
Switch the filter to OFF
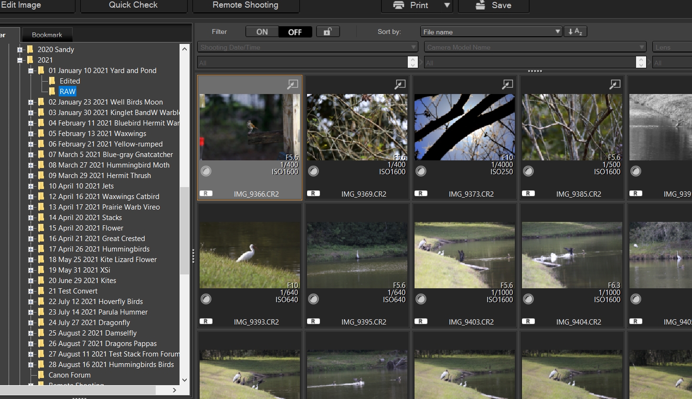pyautogui.click(x=295, y=32)
